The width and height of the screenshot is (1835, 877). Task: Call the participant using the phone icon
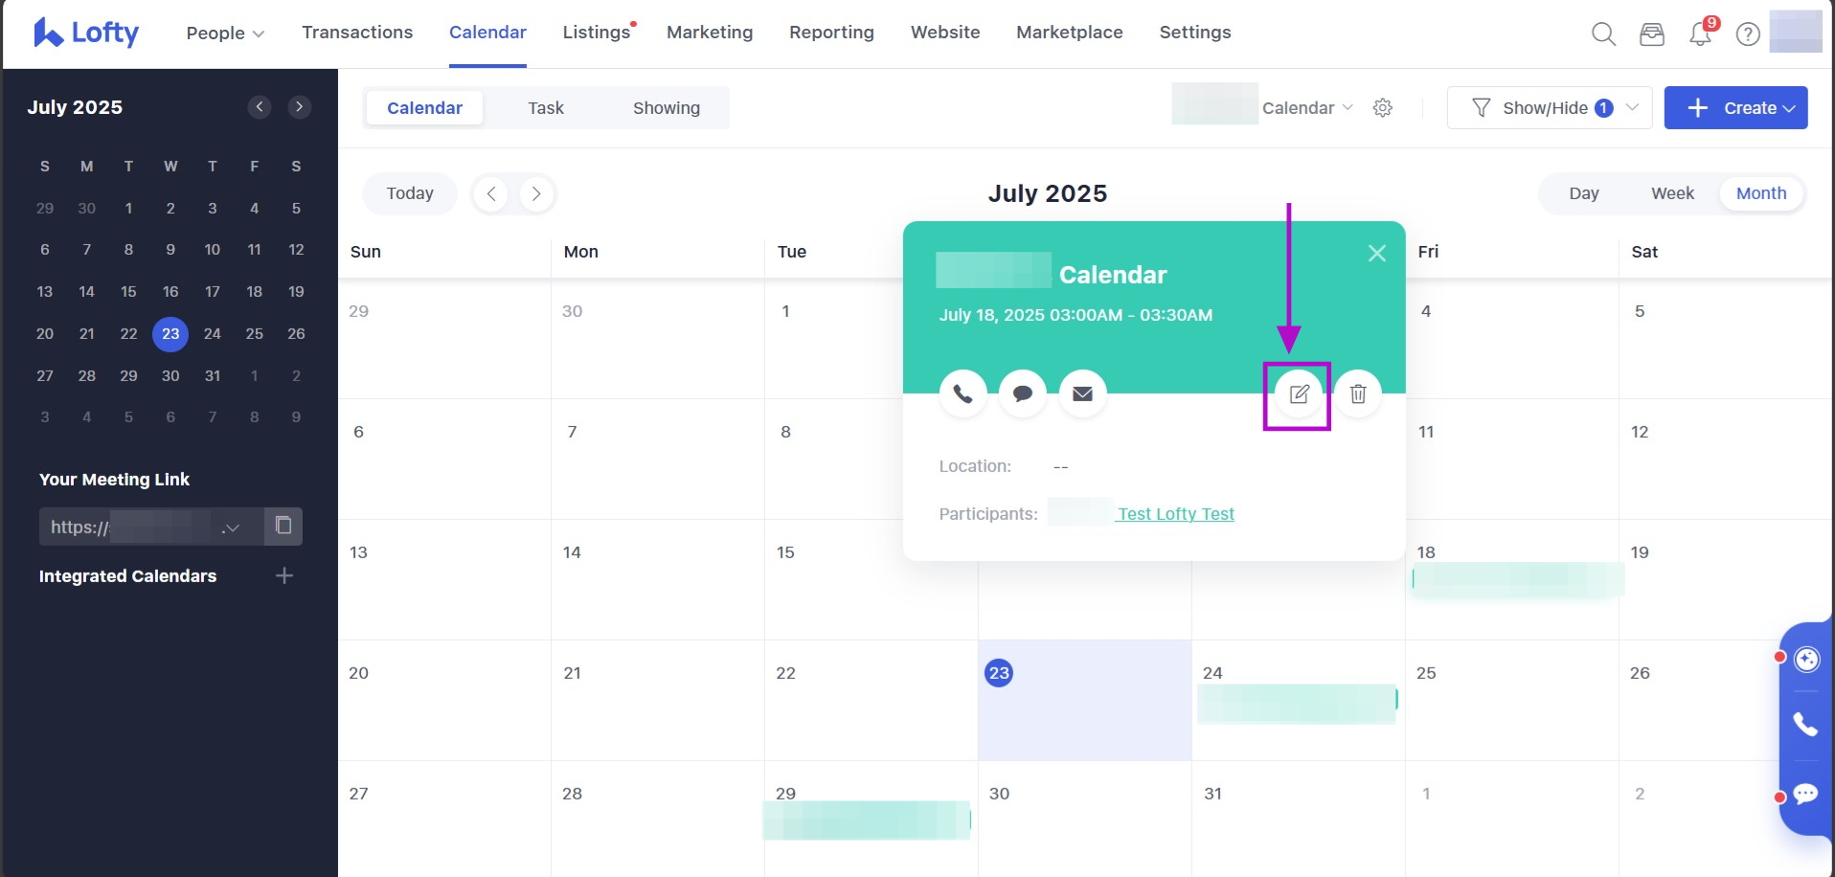(963, 394)
